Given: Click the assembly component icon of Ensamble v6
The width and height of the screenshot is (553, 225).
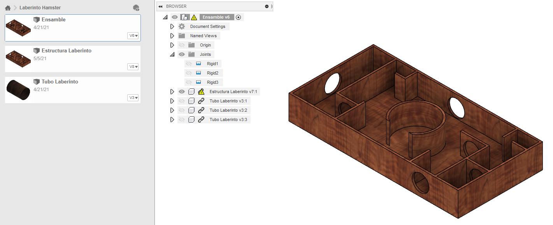Looking at the screenshot, I should coord(185,17).
